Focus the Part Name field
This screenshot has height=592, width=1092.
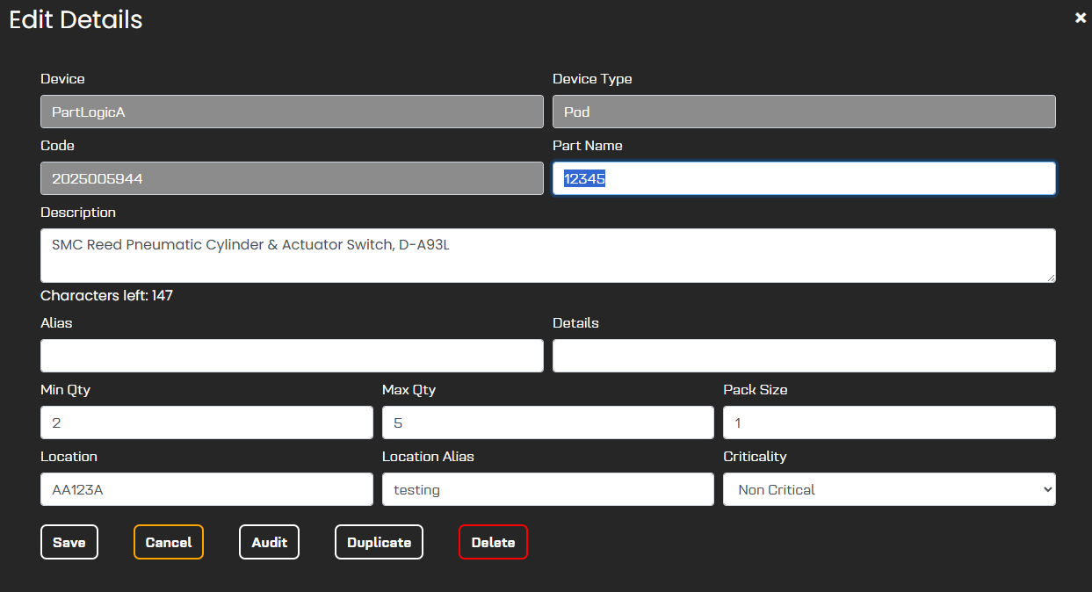(804, 178)
